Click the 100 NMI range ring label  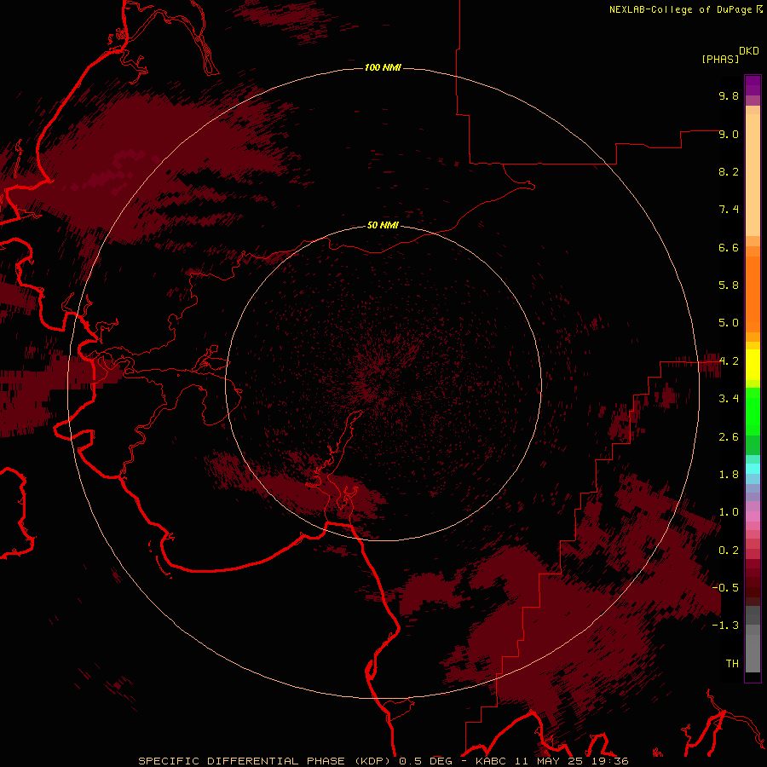point(383,67)
